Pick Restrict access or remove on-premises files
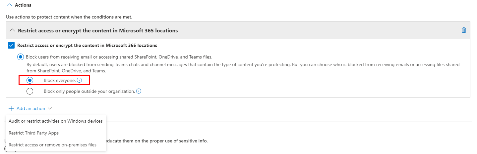This screenshot has height=154, width=477. (x=52, y=145)
